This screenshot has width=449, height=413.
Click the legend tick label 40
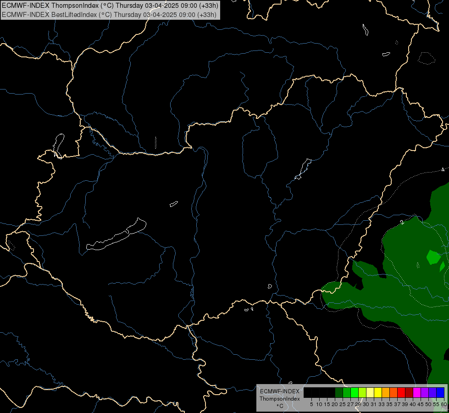[x=413, y=404]
